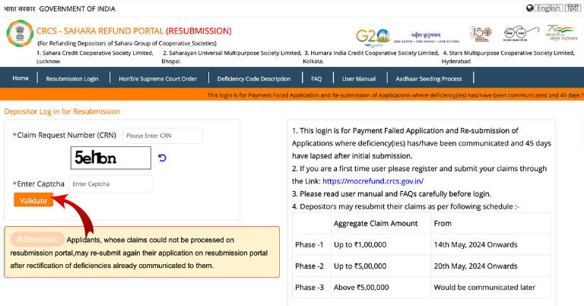Screen dimensions: 584x306
Task: Open Resubmission Login page
Action: pos(72,78)
